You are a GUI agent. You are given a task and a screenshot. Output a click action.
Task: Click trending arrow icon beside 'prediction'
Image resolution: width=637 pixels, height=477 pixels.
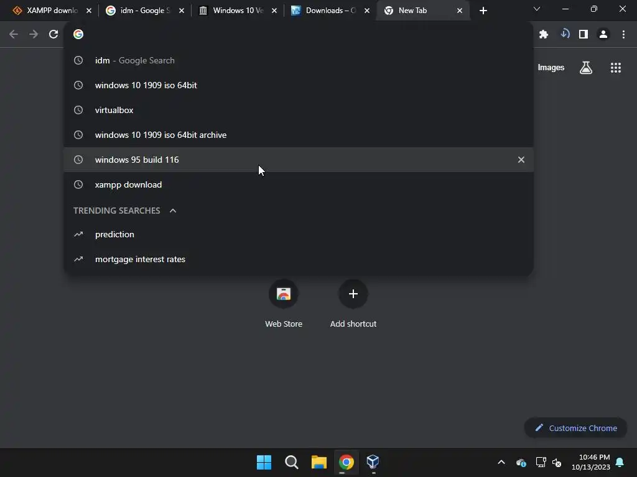(78, 234)
